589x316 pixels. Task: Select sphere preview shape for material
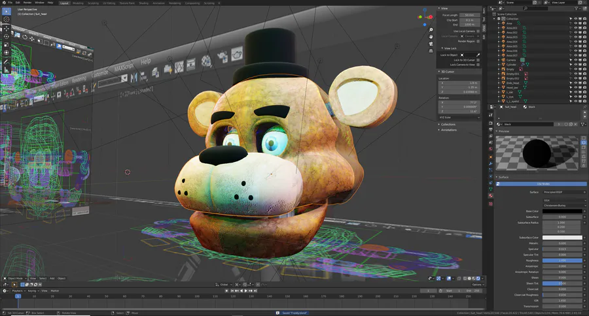tap(584, 143)
